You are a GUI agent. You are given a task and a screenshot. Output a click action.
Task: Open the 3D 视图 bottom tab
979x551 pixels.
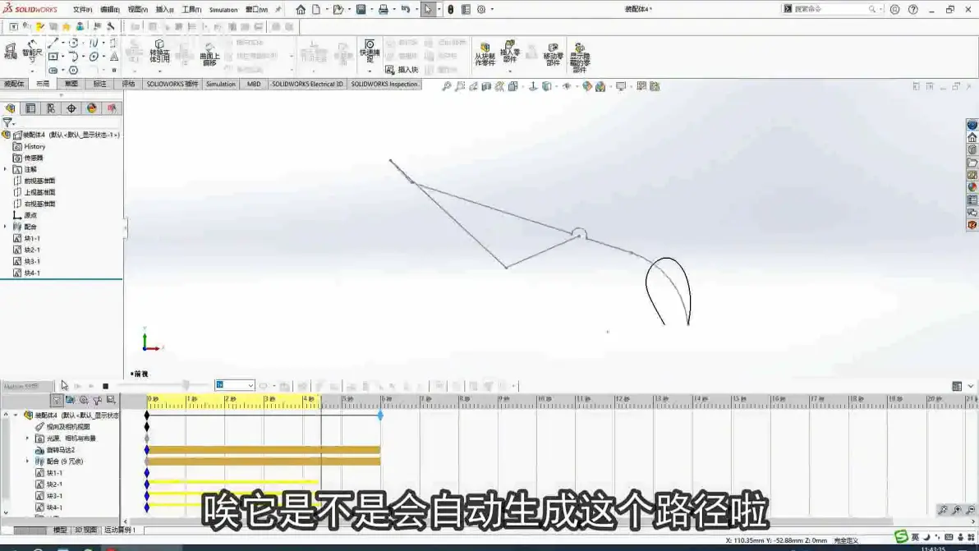click(85, 530)
